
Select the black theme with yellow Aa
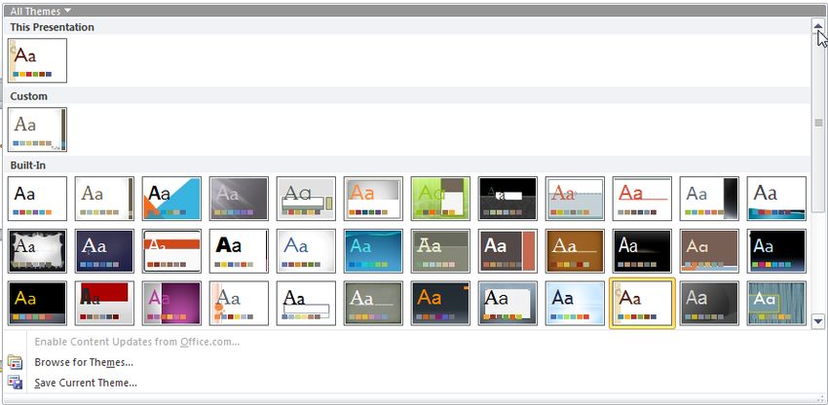pyautogui.click(x=37, y=303)
